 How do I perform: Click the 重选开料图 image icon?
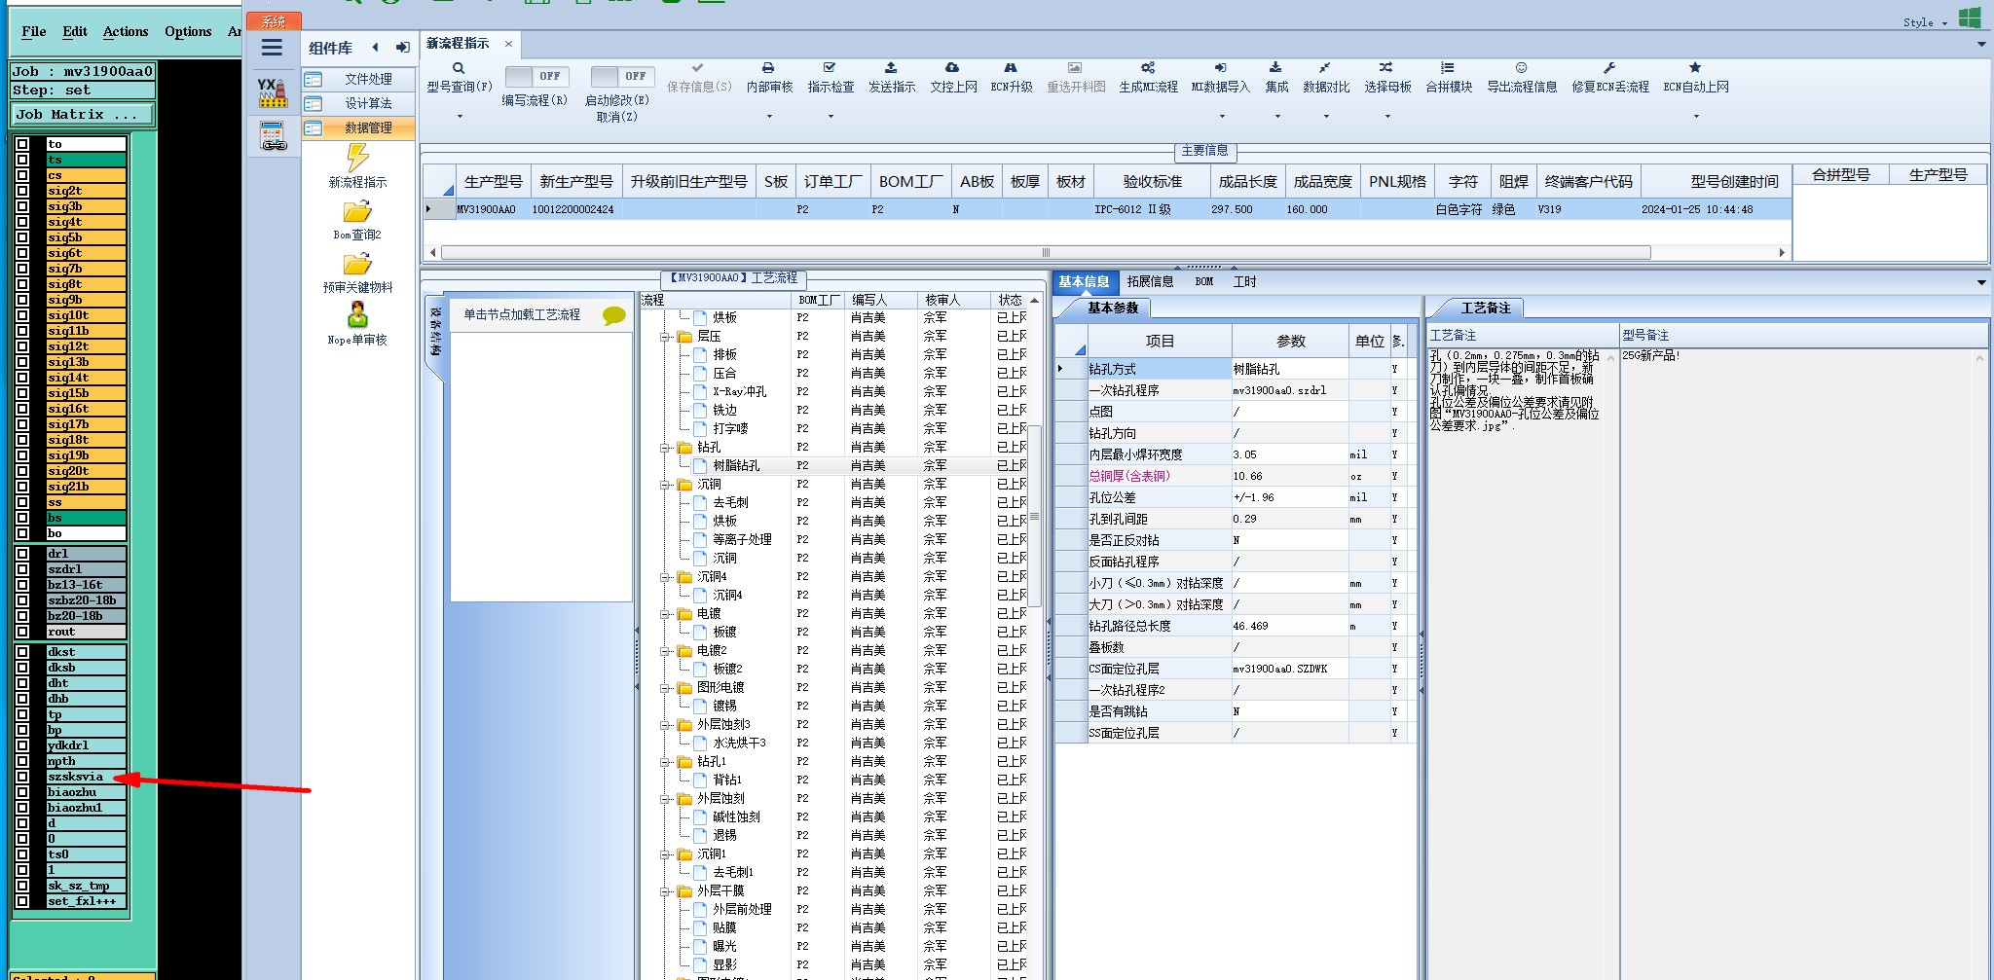1075,68
